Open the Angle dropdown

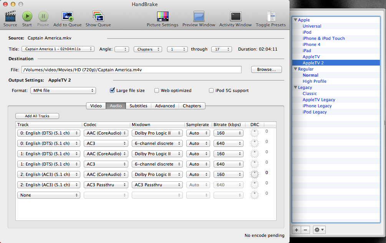(x=122, y=49)
